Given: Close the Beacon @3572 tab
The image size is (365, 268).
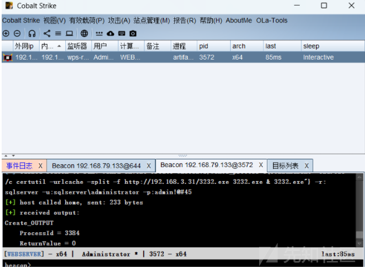Looking at the screenshot, I should point(261,165).
